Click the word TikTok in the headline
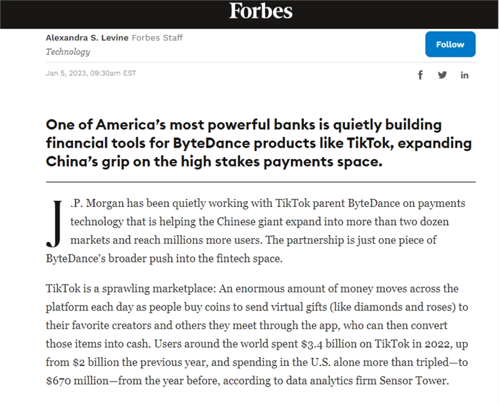 [x=368, y=143]
